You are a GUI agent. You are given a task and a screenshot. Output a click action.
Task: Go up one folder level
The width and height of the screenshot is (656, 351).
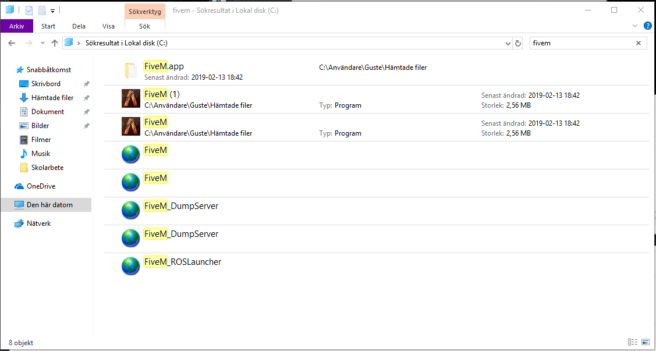[54, 43]
